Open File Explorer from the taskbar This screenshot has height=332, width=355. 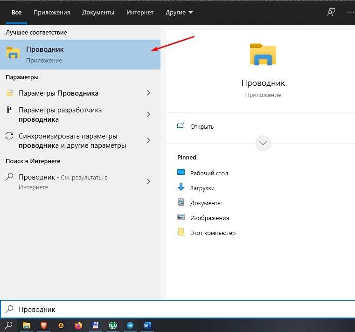tap(26, 325)
